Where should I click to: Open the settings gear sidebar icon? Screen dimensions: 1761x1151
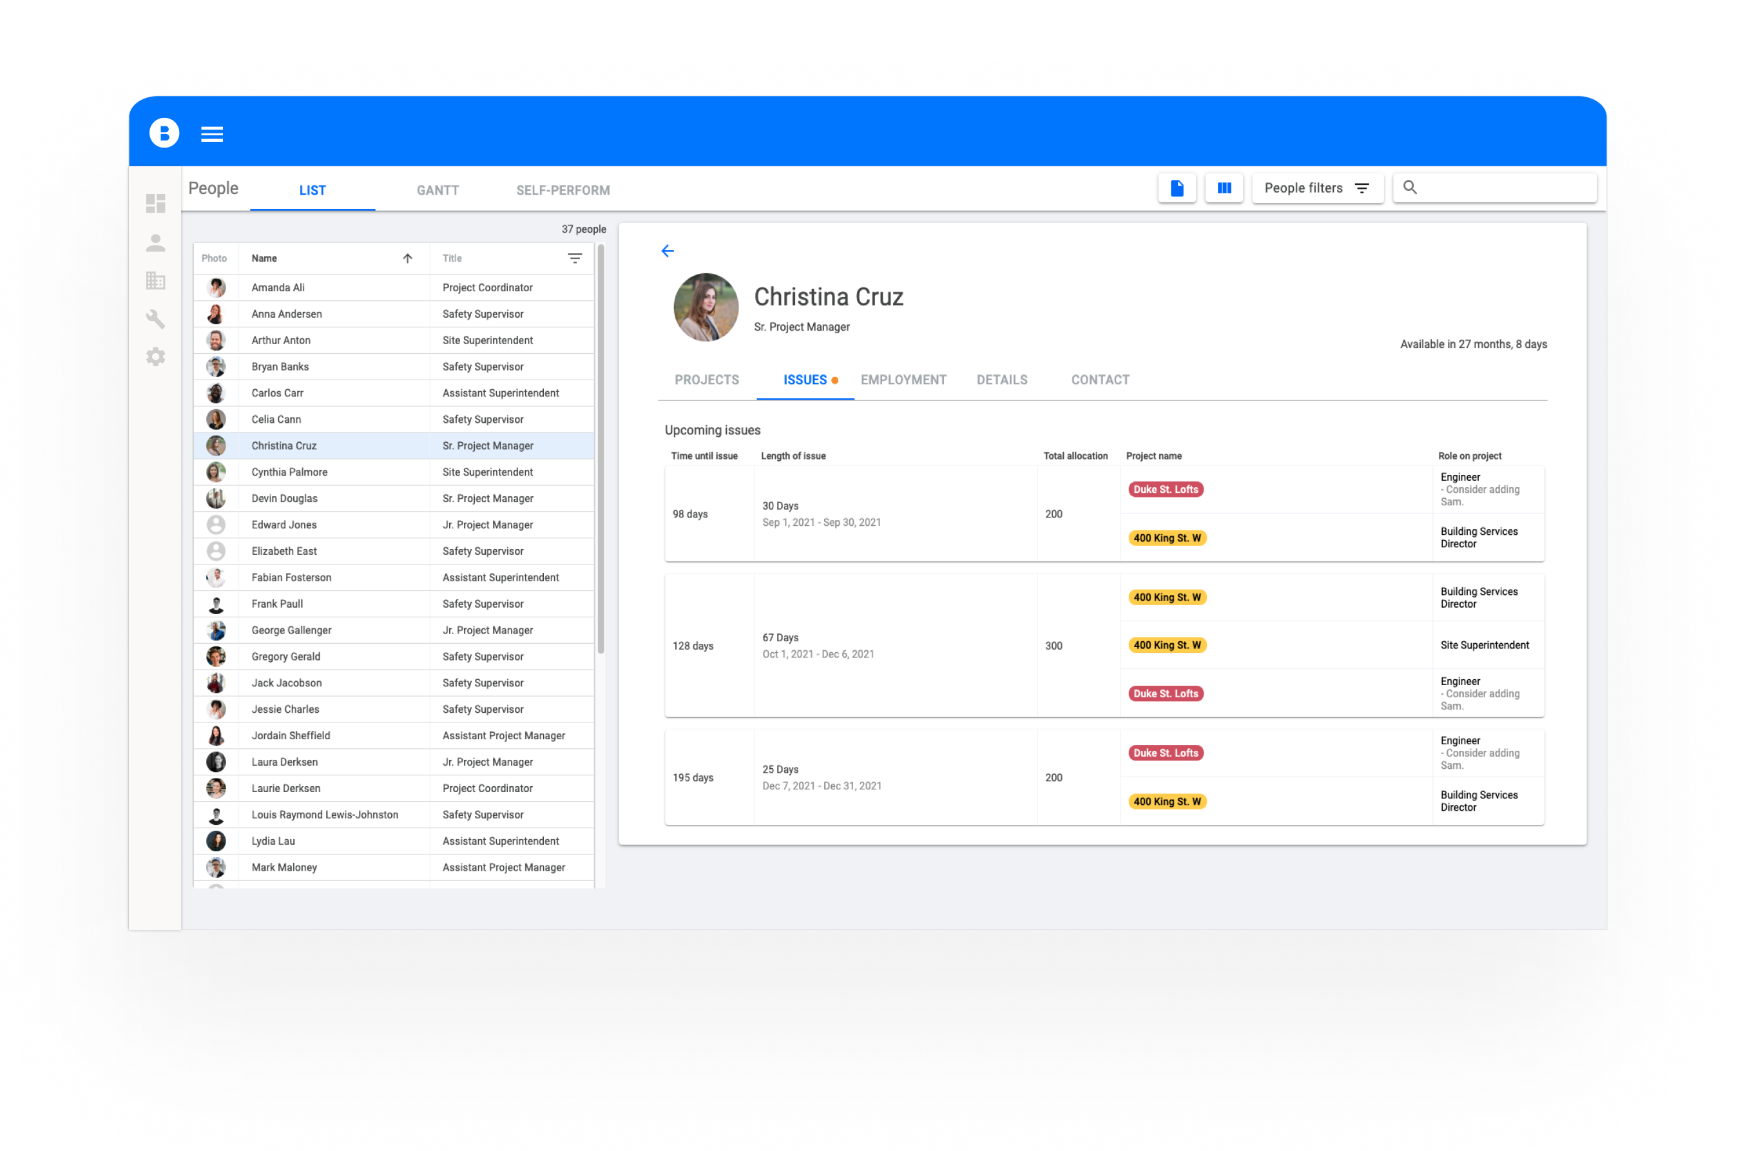click(155, 357)
